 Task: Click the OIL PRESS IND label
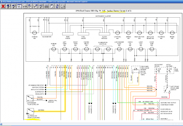161,37
